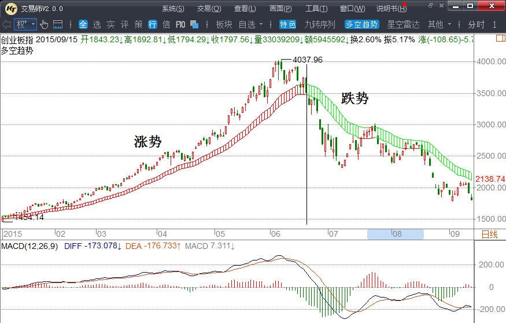Click the 板块 sector button

click(224, 24)
